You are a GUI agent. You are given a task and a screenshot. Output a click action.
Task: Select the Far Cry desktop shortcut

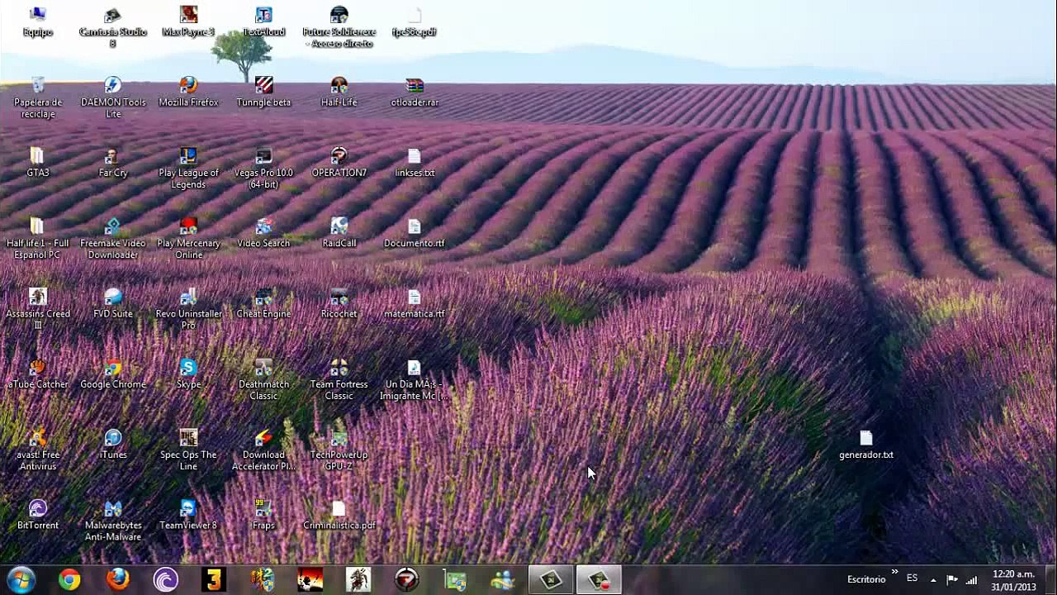click(x=113, y=162)
